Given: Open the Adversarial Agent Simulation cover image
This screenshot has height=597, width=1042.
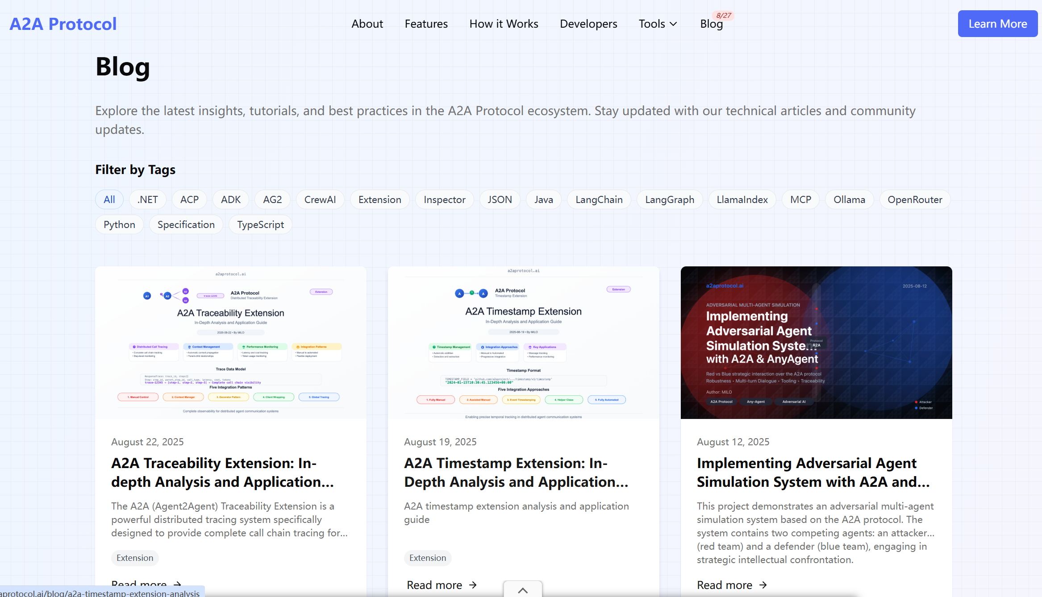Looking at the screenshot, I should (817, 343).
